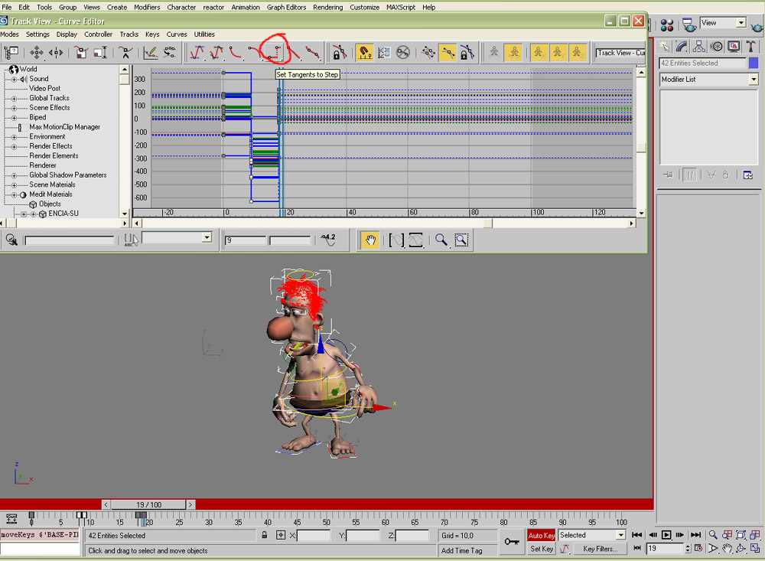765x561 pixels.
Task: Open the Motion command panel tab
Action: coord(716,47)
